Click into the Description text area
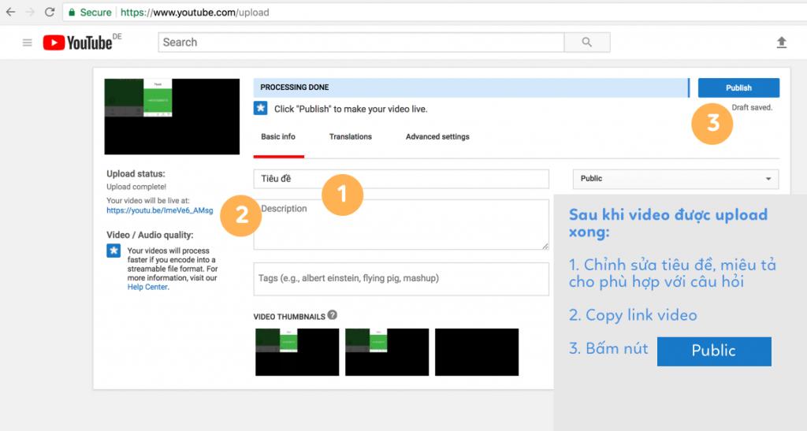The image size is (807, 431). 401,225
